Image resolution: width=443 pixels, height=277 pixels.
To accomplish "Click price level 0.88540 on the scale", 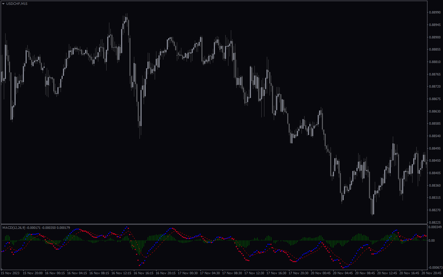I will 435,136.
